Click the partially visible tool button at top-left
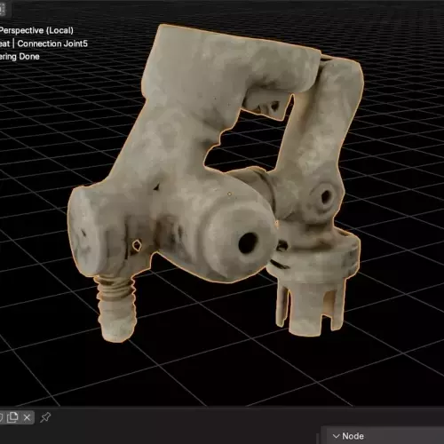This screenshot has height=444, width=444. (3, 10)
